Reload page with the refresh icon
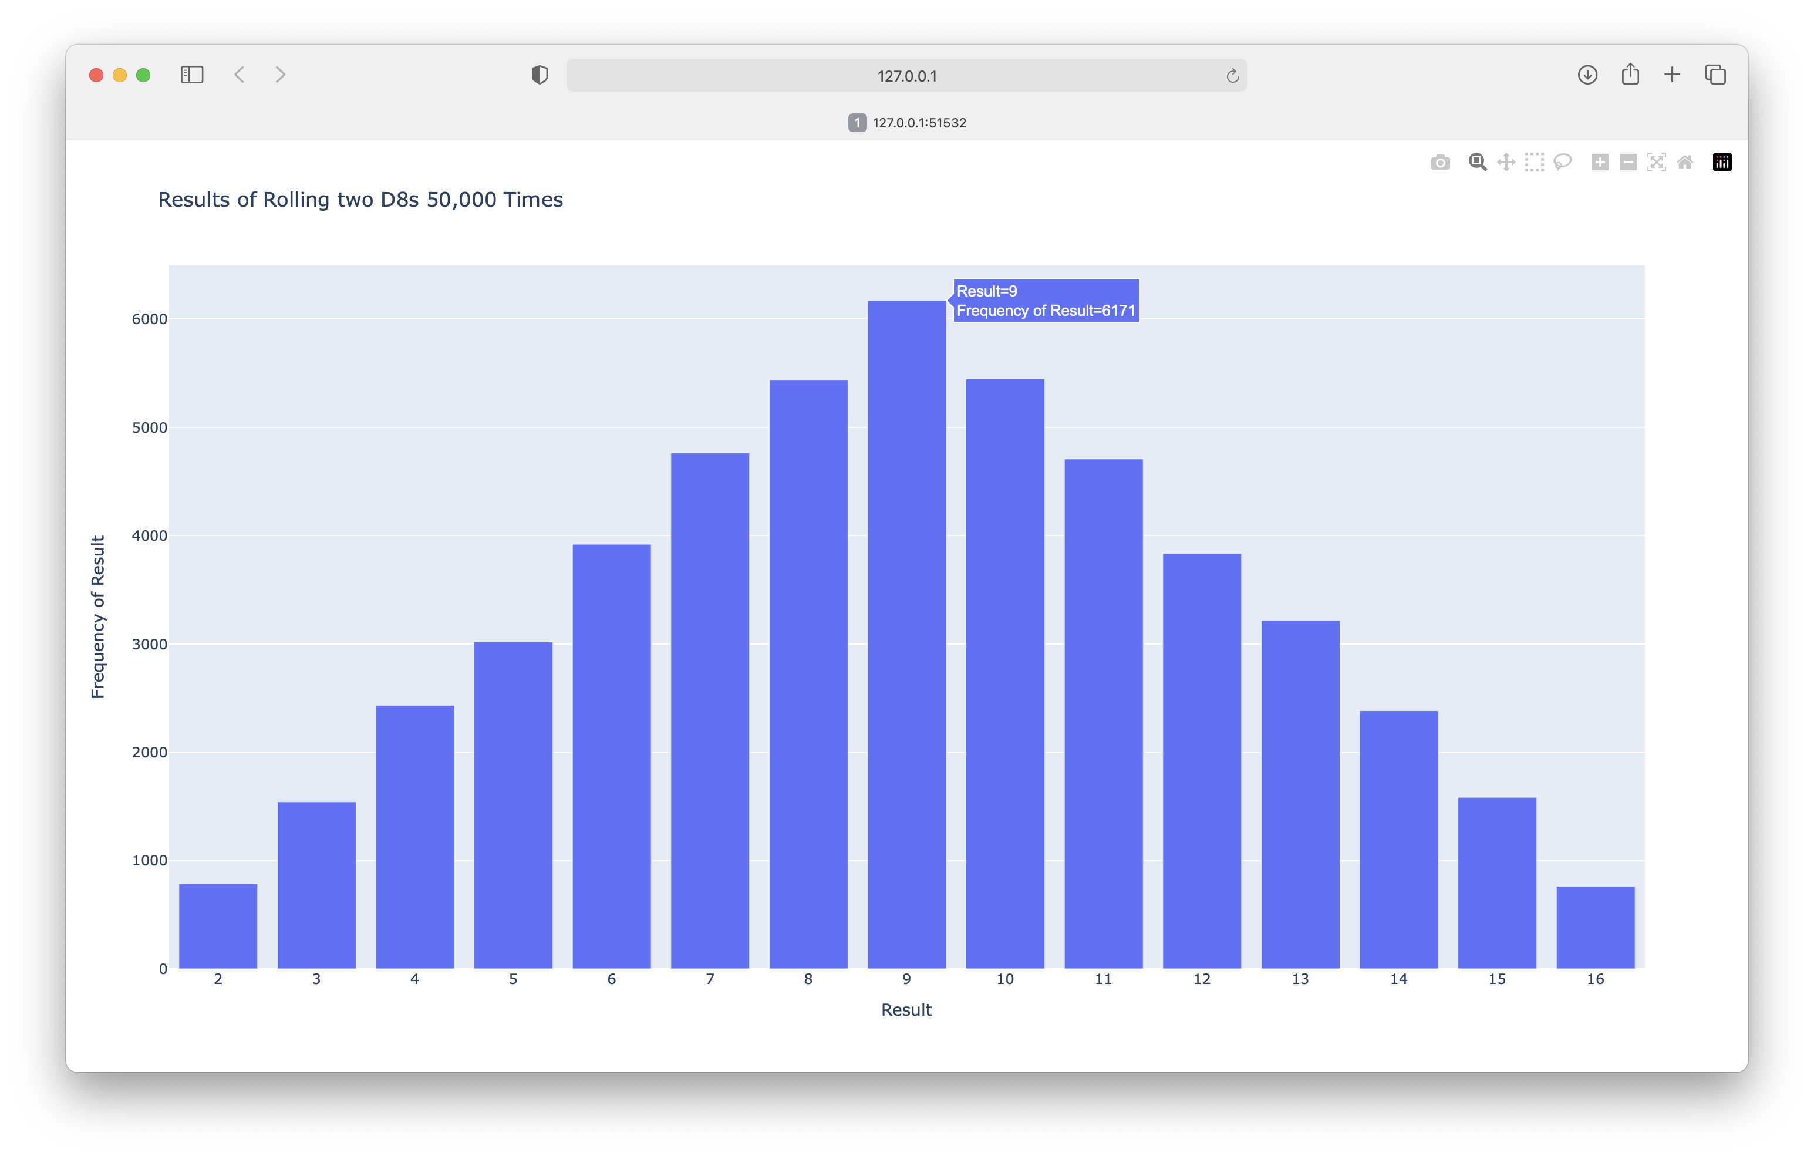The height and width of the screenshot is (1159, 1814). tap(1232, 75)
